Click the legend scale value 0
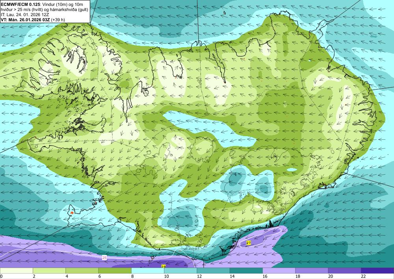Image resolution: width=394 pixels, height=279 pixels. point(2,276)
